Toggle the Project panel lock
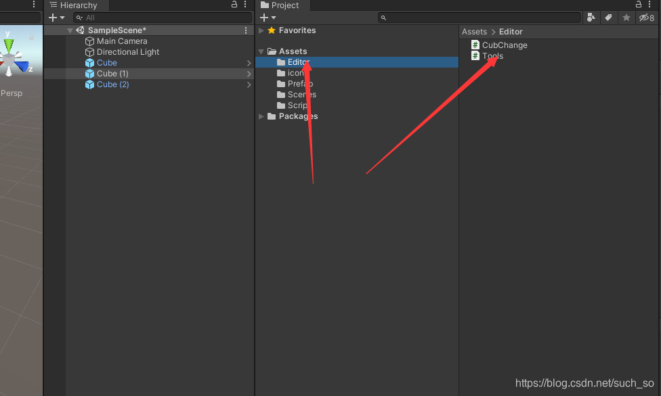The height and width of the screenshot is (396, 661). click(x=639, y=5)
